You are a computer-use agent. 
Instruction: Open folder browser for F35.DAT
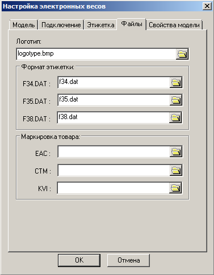(x=176, y=100)
